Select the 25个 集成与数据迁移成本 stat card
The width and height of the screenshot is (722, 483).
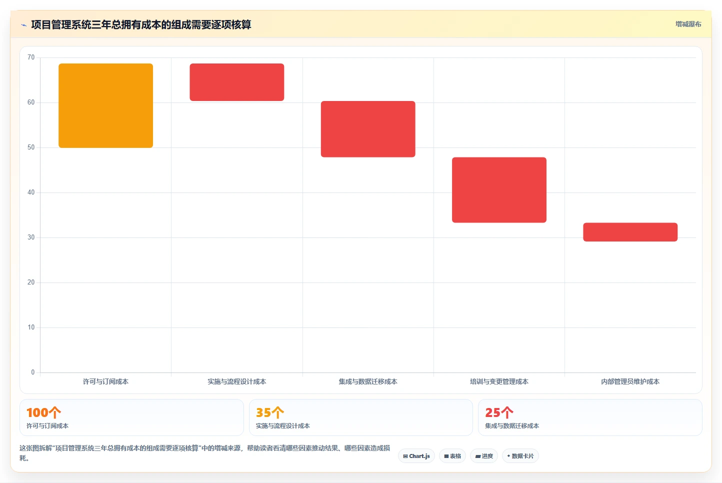point(590,417)
